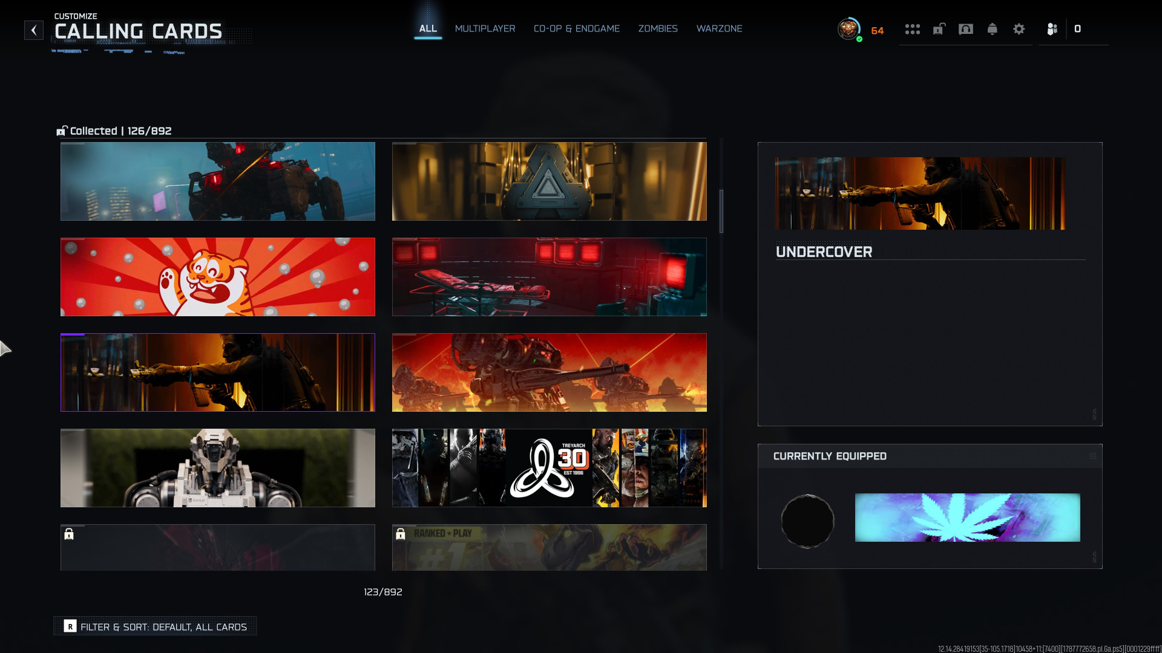
Task: Open the party social icon
Action: [1052, 29]
